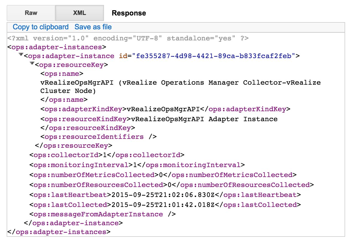Click the lastHeartbeat timestamp value

pyautogui.click(x=163, y=195)
